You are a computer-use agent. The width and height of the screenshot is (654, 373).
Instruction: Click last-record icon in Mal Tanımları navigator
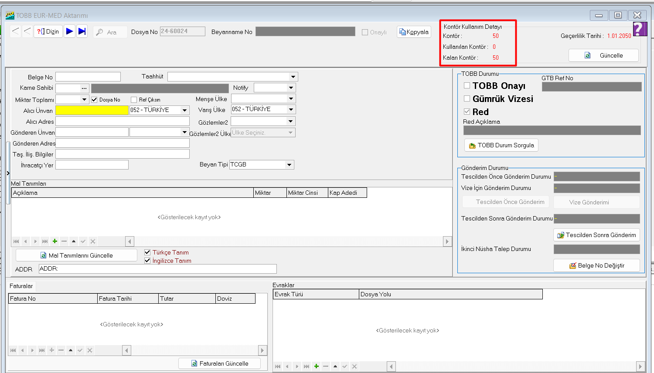coord(45,241)
